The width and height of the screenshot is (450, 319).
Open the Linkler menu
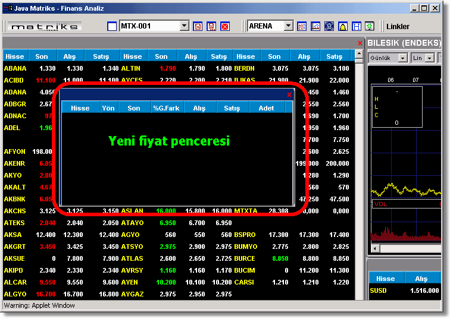398,26
